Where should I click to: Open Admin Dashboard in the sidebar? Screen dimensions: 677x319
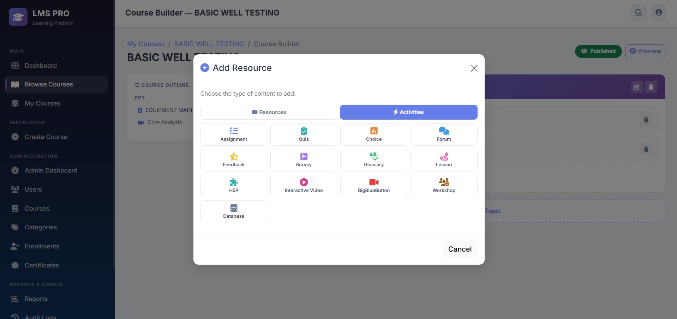(56, 170)
